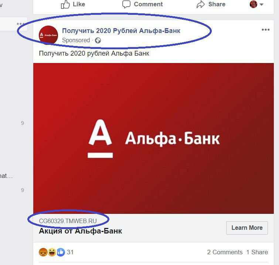Click the CG60329.TMWEB.RU domain link

68,221
